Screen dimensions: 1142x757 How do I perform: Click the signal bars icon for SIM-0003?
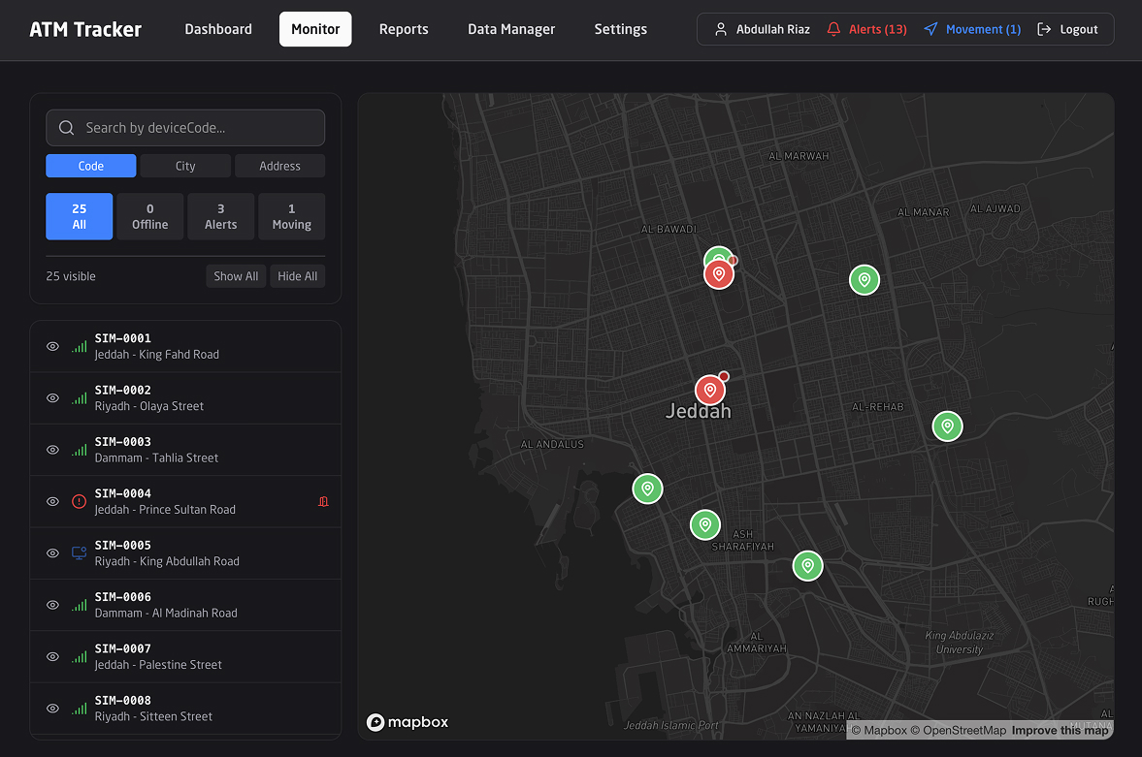click(80, 450)
